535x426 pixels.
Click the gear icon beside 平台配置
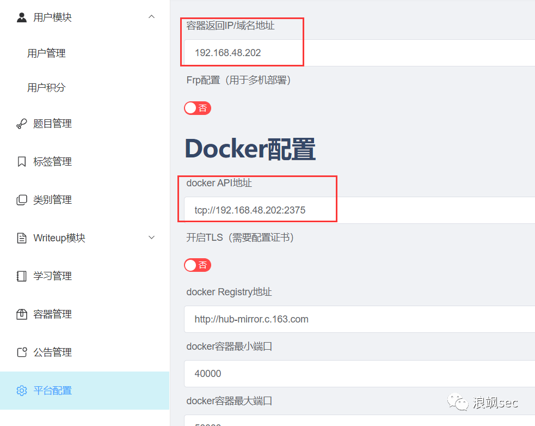(21, 391)
